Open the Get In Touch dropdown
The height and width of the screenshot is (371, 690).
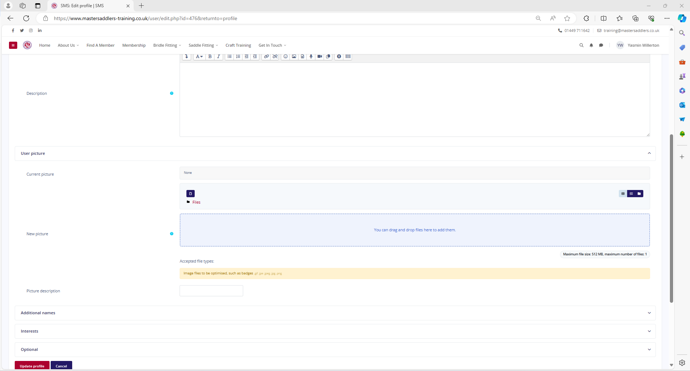[272, 45]
